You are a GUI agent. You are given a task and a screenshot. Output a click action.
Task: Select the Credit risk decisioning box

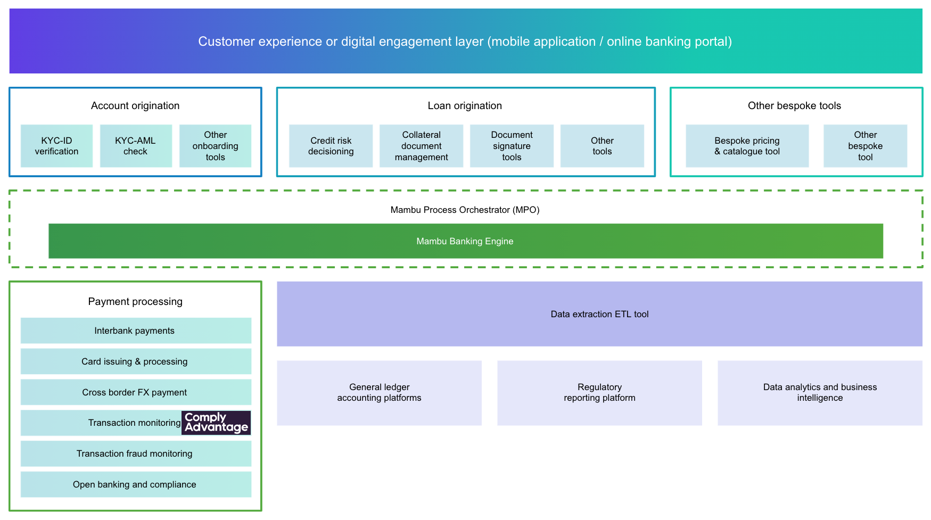[331, 146]
